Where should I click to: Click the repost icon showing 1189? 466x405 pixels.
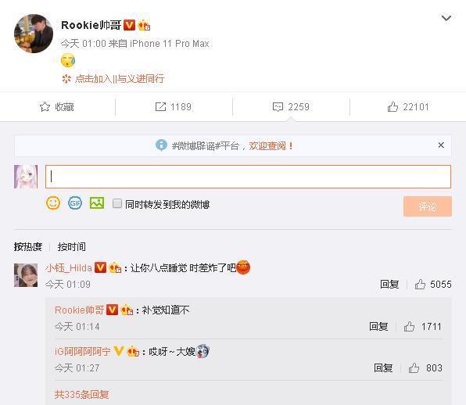(x=160, y=106)
